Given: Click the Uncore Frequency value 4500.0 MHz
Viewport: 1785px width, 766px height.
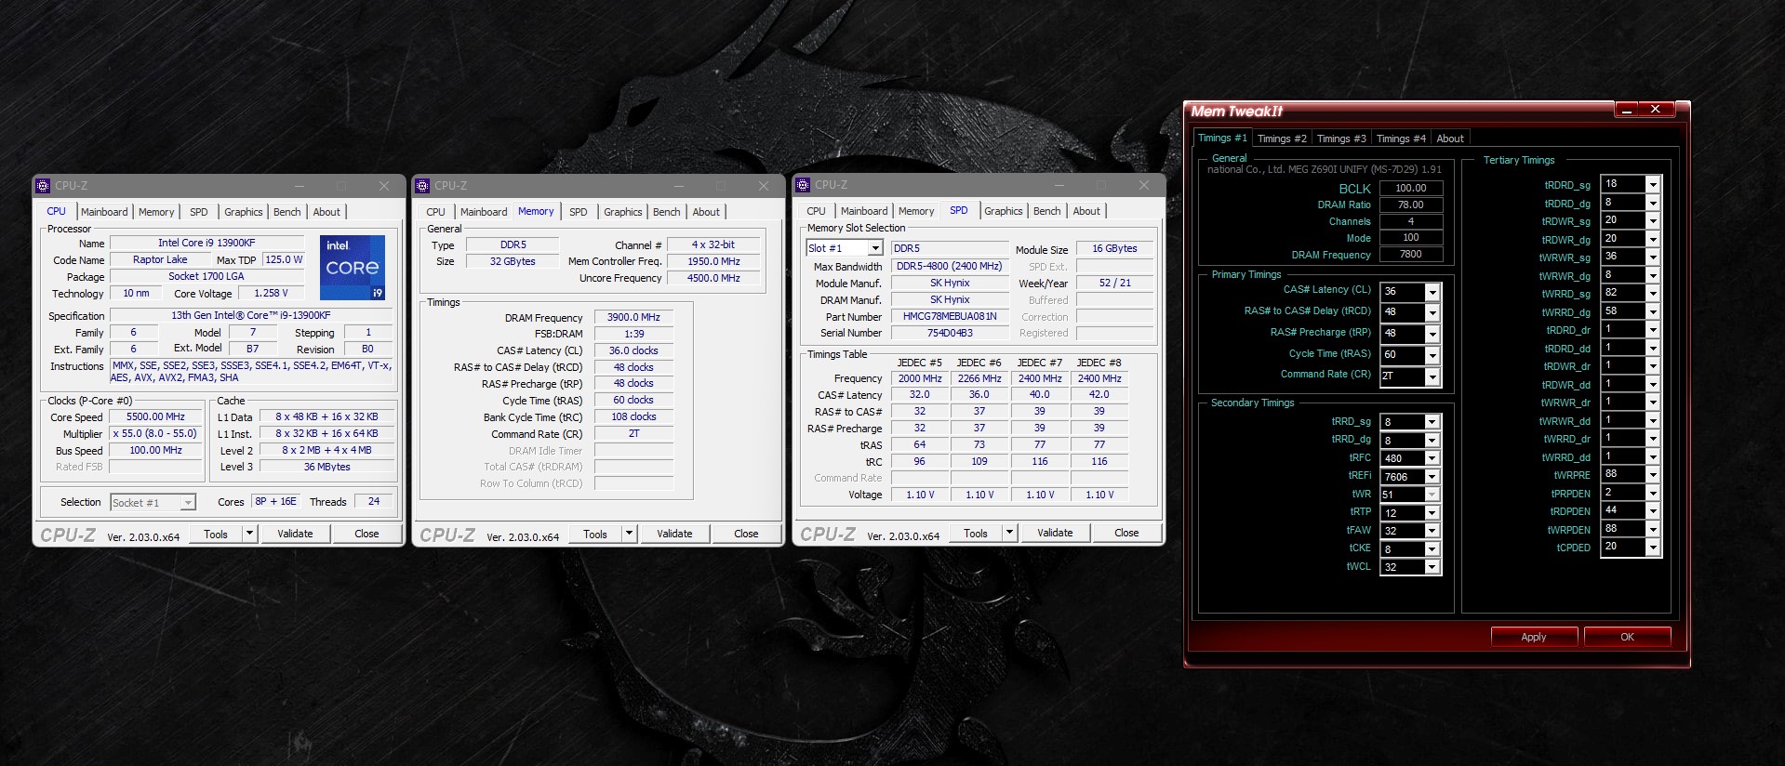Looking at the screenshot, I should pyautogui.click(x=714, y=278).
